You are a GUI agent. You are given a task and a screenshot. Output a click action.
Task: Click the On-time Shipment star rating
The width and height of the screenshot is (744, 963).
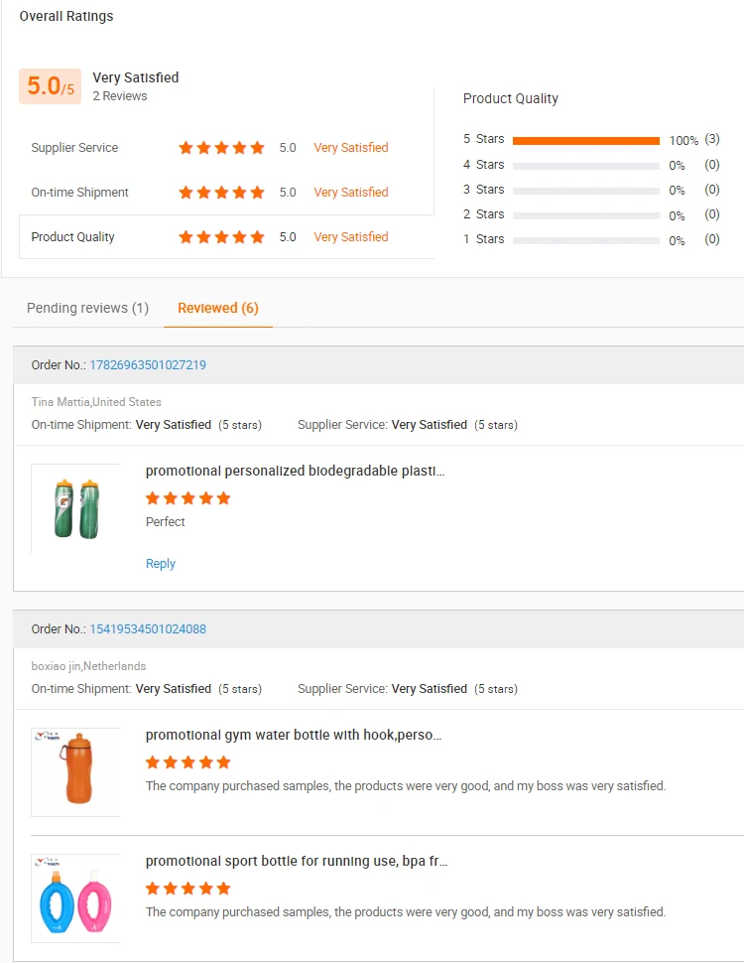point(221,193)
